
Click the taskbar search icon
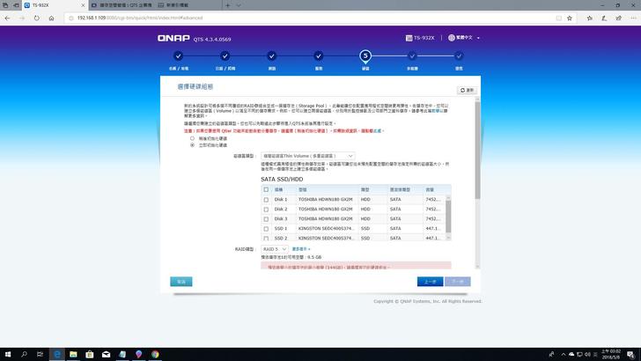pos(24,354)
